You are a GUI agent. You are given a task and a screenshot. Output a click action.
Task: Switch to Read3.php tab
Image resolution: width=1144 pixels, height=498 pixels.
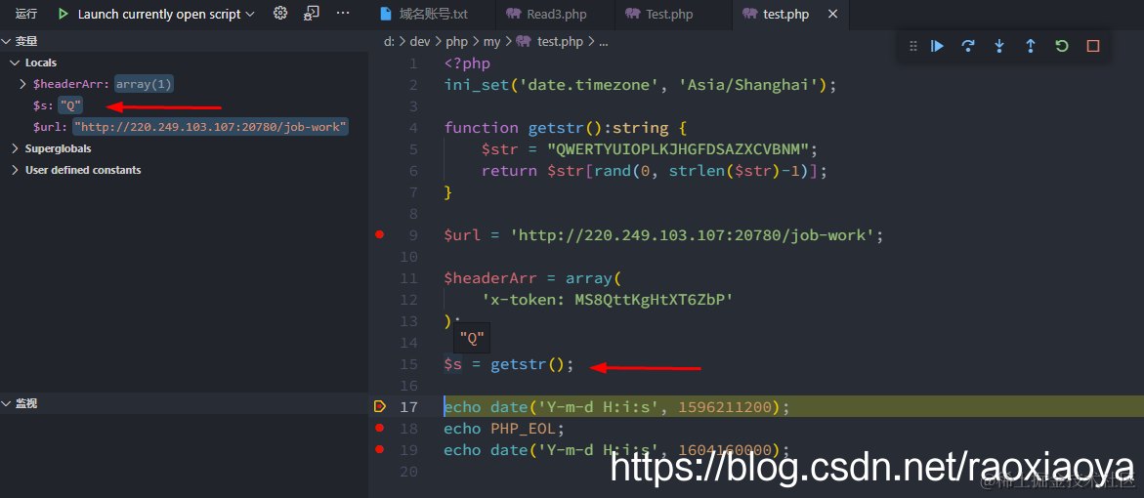pyautogui.click(x=555, y=15)
